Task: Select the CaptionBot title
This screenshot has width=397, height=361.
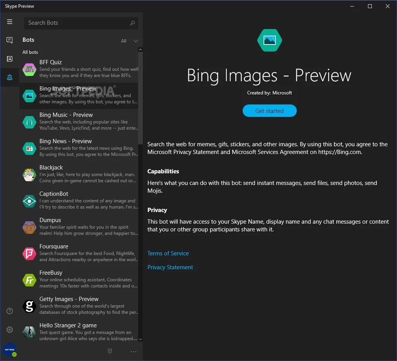Action: pyautogui.click(x=54, y=194)
